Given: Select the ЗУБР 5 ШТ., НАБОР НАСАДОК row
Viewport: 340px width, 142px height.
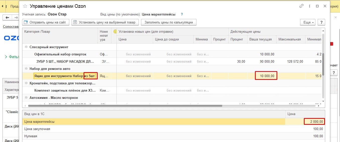Looking at the screenshot, I should (x=172, y=61).
